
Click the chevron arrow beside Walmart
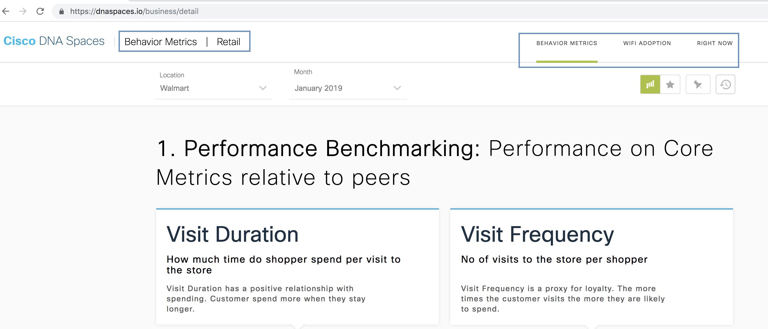(263, 88)
